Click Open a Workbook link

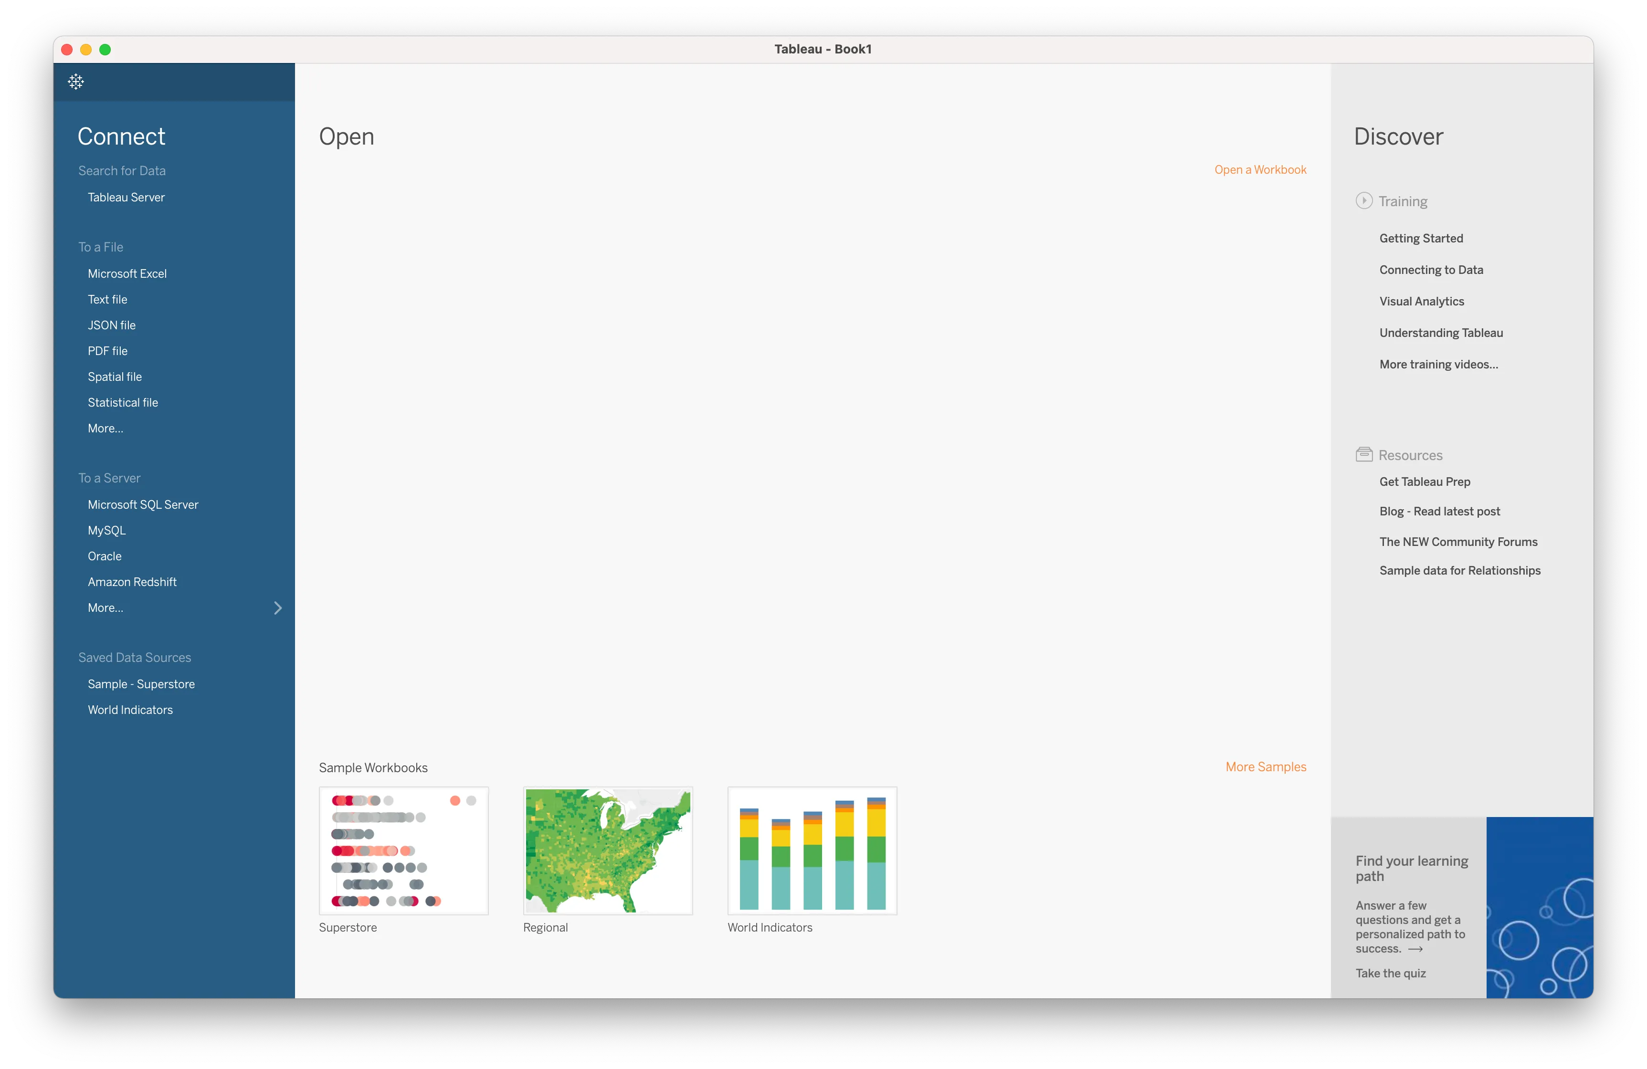tap(1259, 169)
